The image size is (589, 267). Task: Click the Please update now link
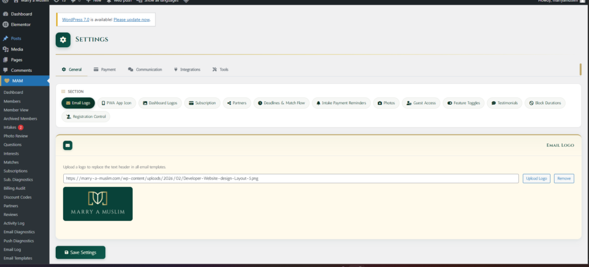click(x=132, y=20)
